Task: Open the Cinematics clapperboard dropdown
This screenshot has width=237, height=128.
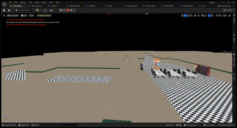Action: point(52,10)
